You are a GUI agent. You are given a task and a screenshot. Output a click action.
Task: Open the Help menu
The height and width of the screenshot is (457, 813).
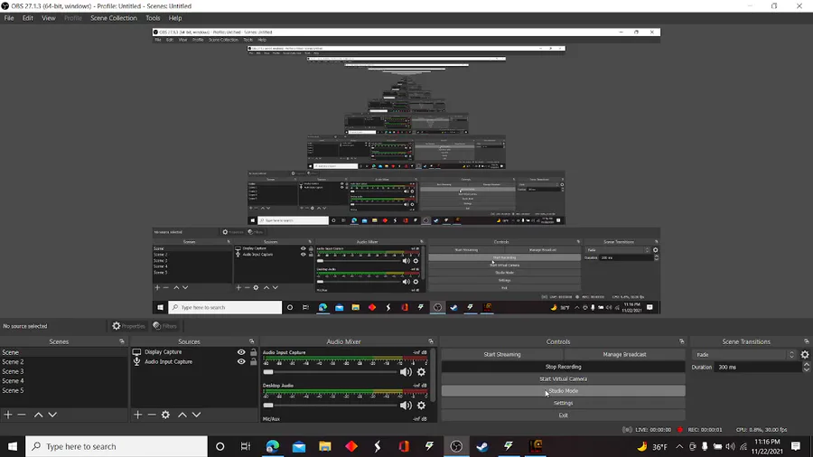click(x=175, y=18)
